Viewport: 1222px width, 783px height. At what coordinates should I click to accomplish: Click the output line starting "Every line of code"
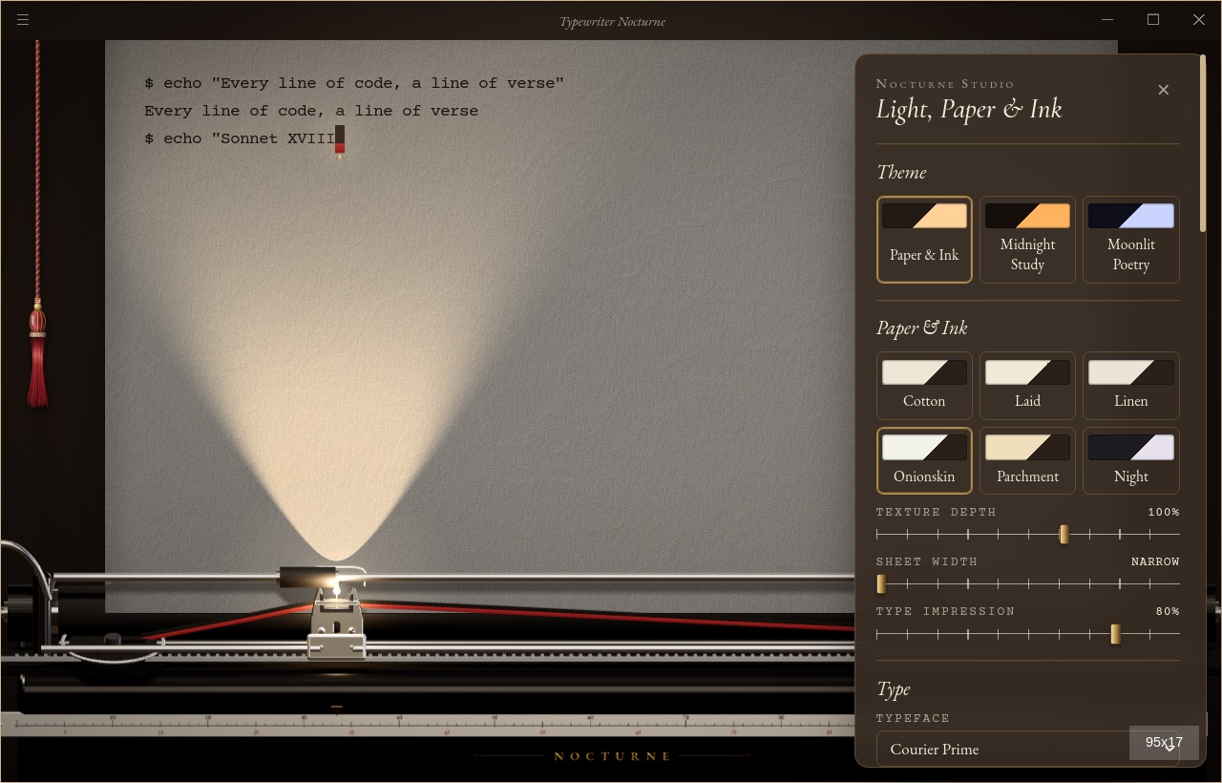(x=311, y=111)
